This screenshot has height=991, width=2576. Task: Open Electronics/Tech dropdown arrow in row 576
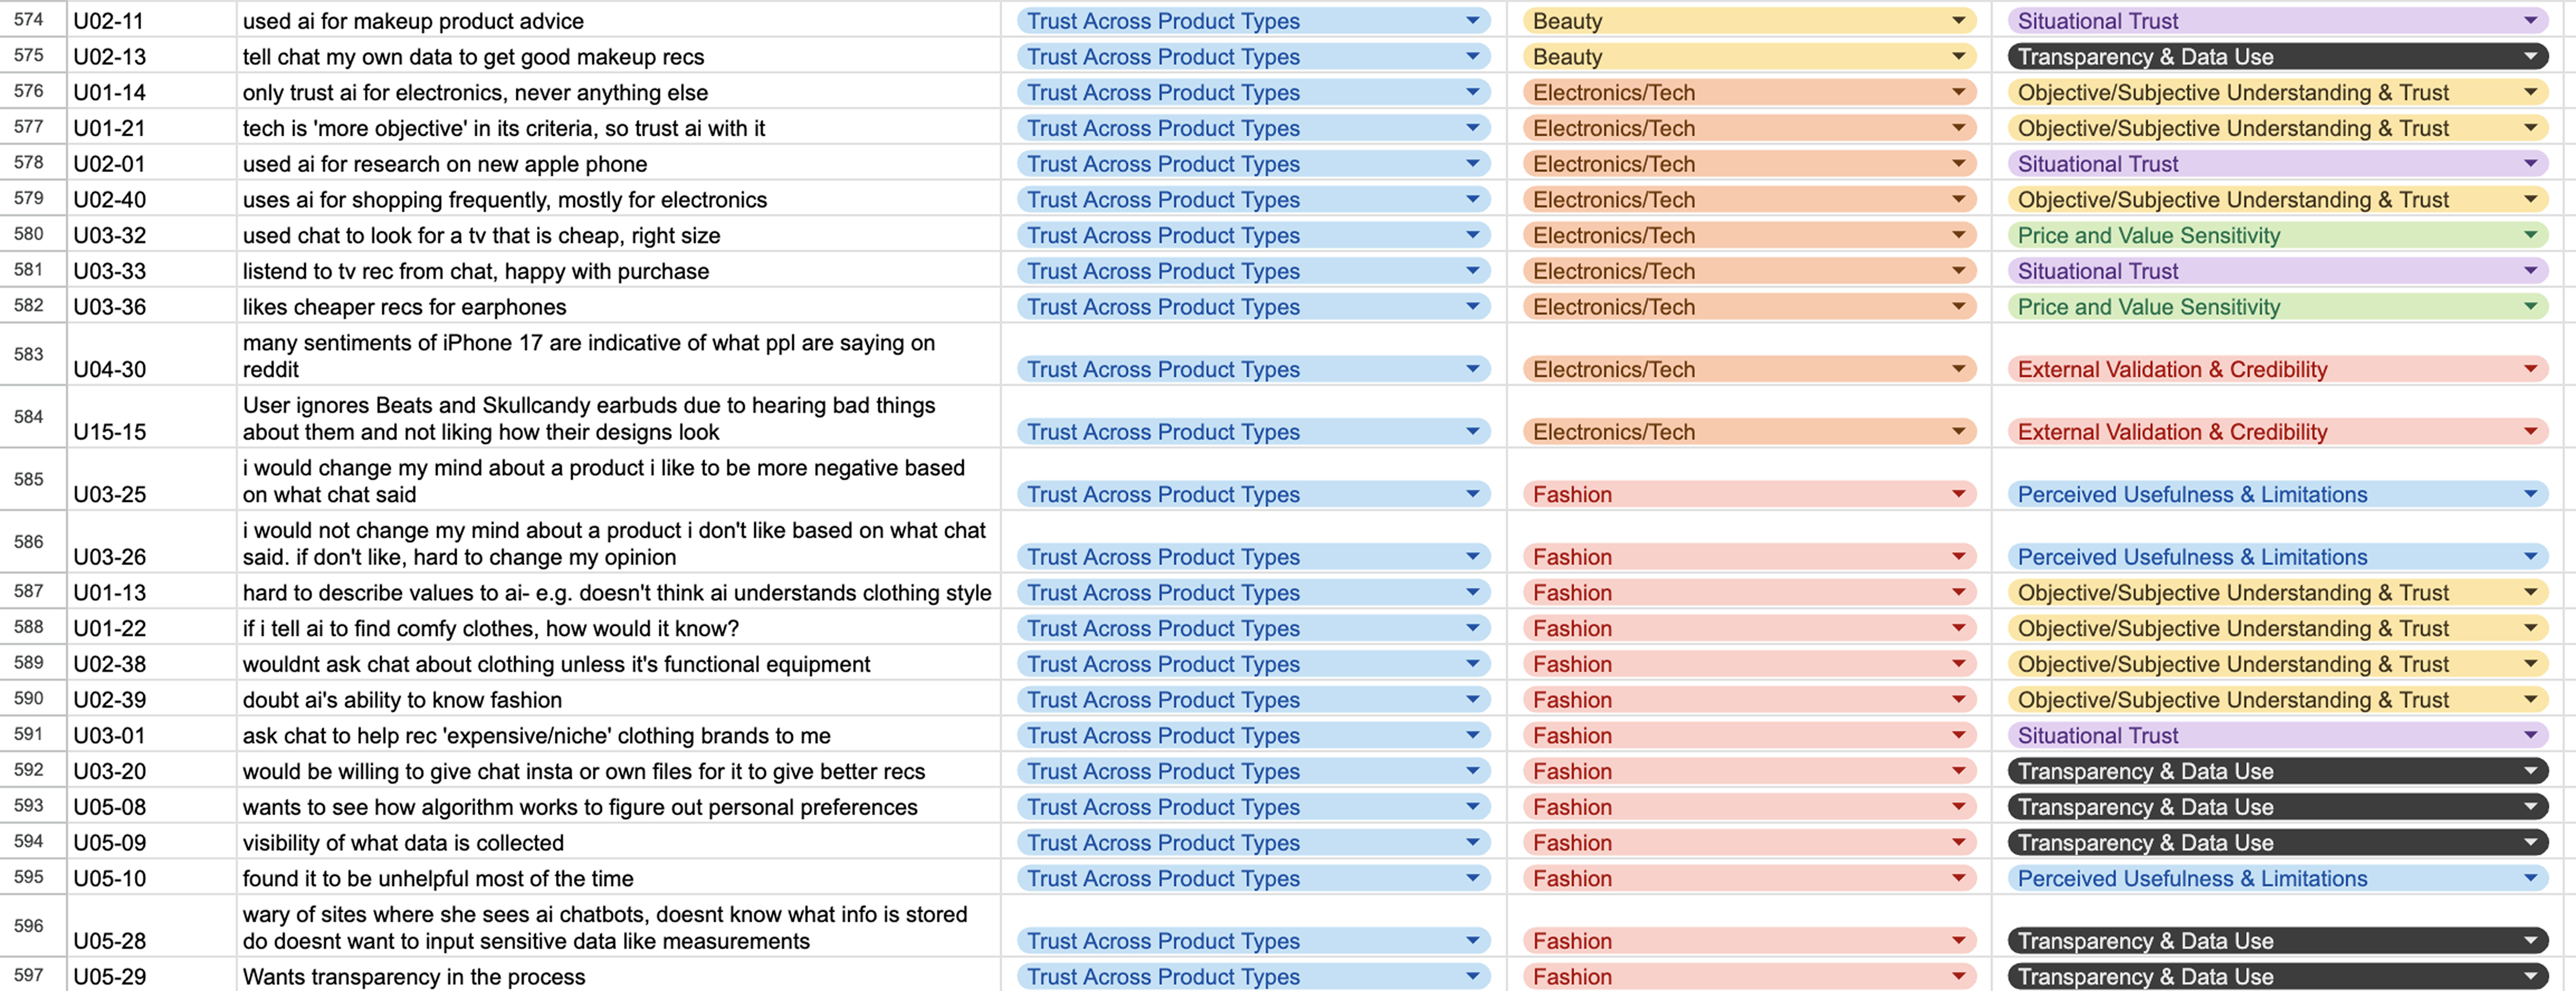point(1958,92)
